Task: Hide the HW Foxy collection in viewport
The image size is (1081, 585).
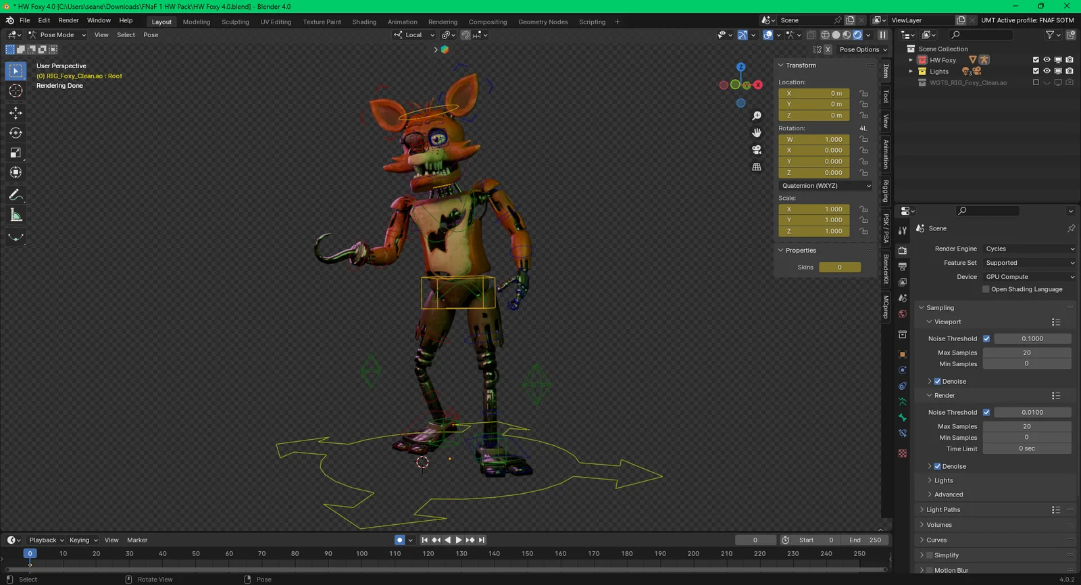Action: 1047,60
